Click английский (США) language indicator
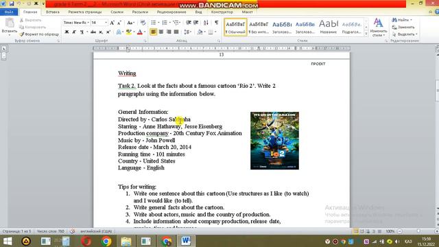The width and height of the screenshot is (439, 247). point(96,231)
